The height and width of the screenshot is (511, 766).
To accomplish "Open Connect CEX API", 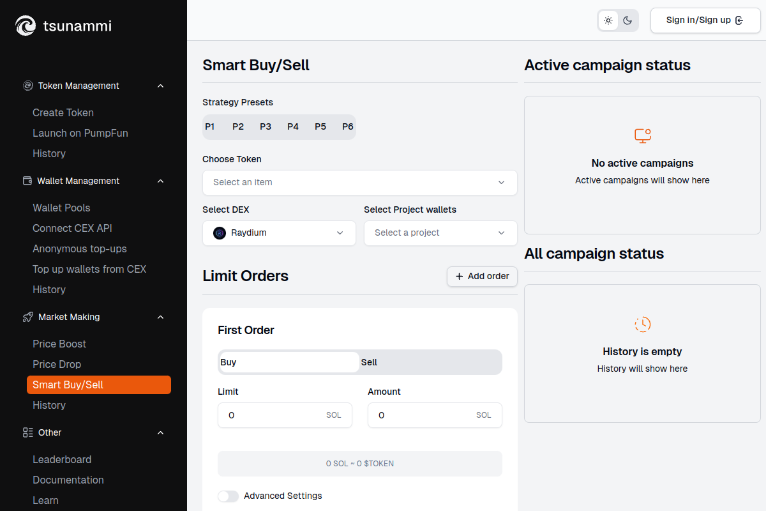I will pyautogui.click(x=72, y=228).
